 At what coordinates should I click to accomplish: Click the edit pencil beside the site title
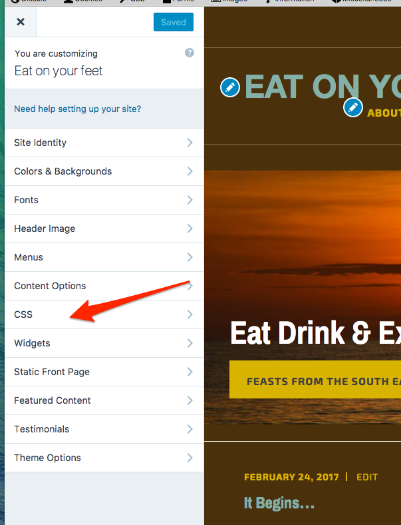230,87
